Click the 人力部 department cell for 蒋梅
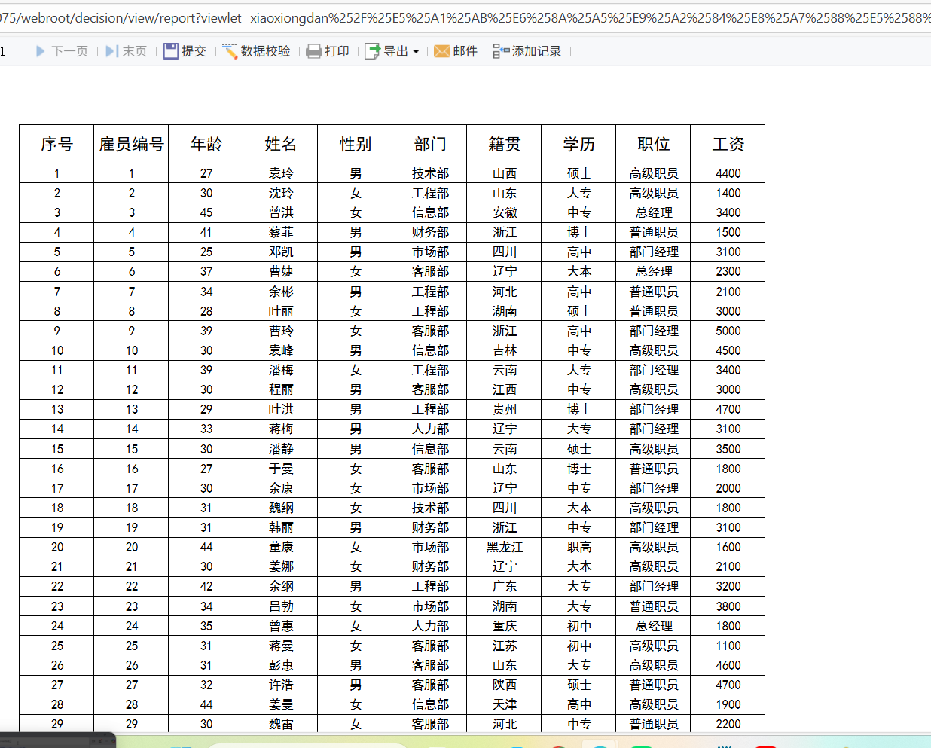The image size is (931, 748). click(x=430, y=429)
